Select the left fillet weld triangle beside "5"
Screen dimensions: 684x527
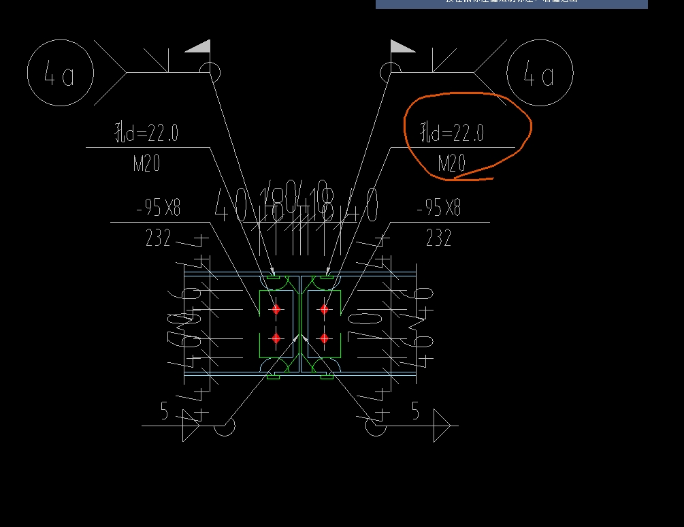click(191, 426)
